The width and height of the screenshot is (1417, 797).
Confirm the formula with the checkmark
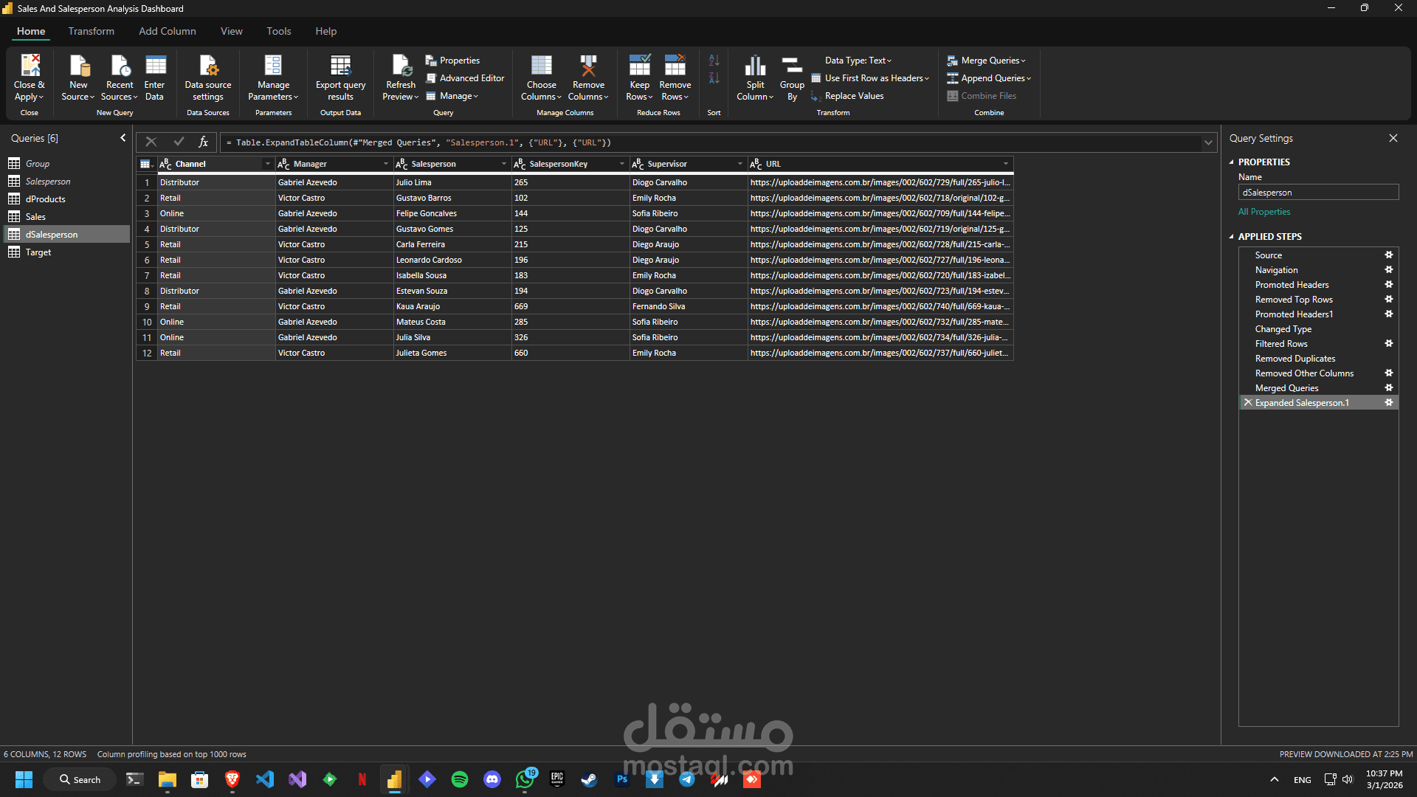coord(179,142)
